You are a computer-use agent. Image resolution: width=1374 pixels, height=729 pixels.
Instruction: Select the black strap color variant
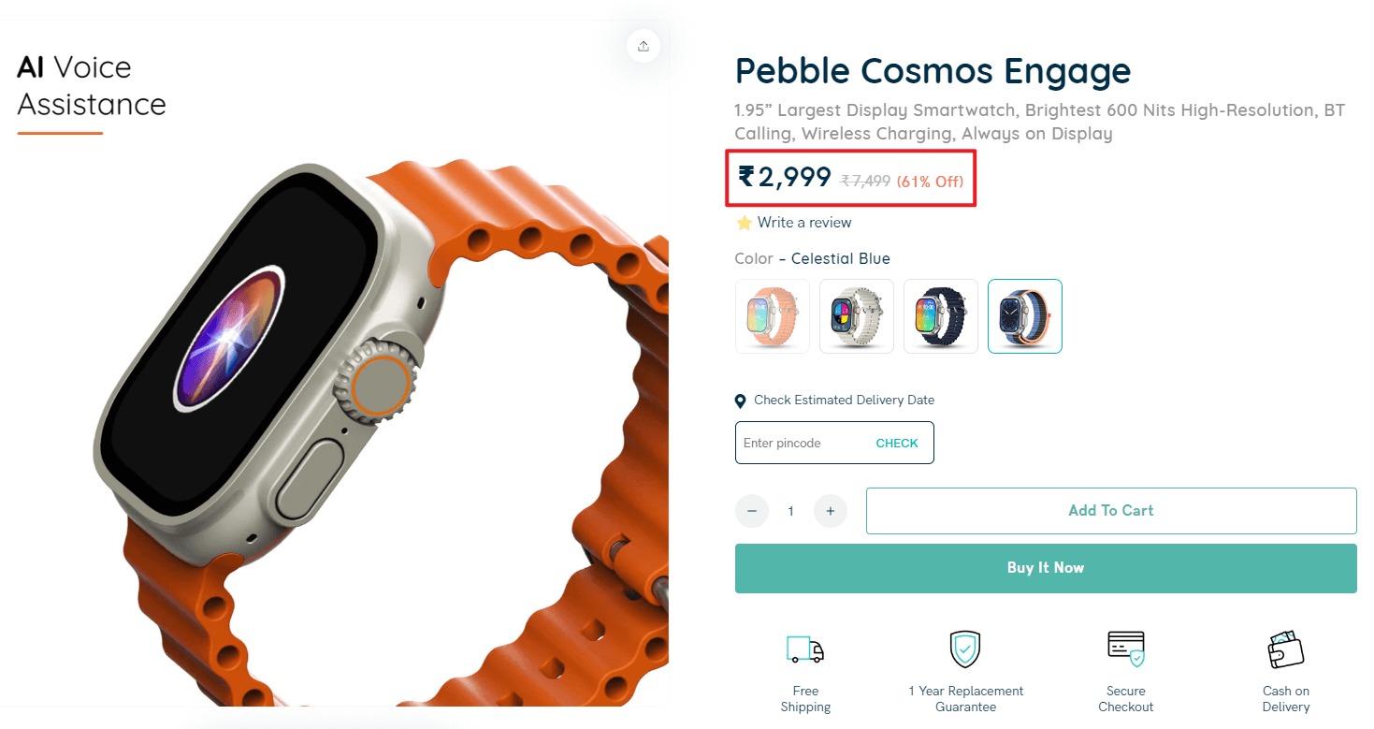(x=940, y=316)
